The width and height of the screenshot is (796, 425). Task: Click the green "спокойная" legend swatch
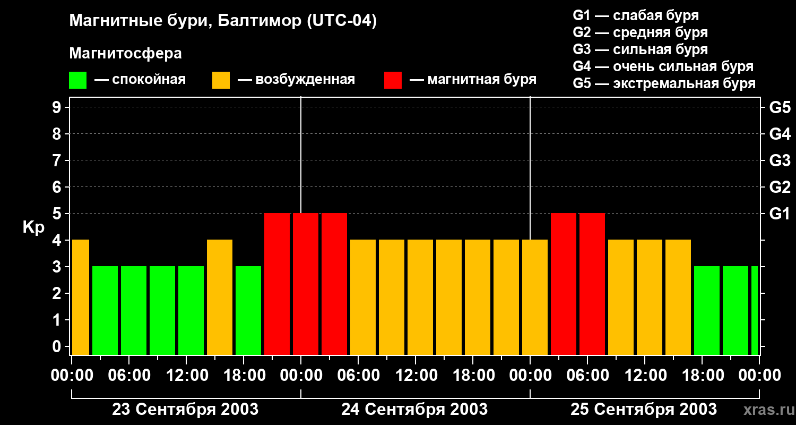click(x=77, y=80)
